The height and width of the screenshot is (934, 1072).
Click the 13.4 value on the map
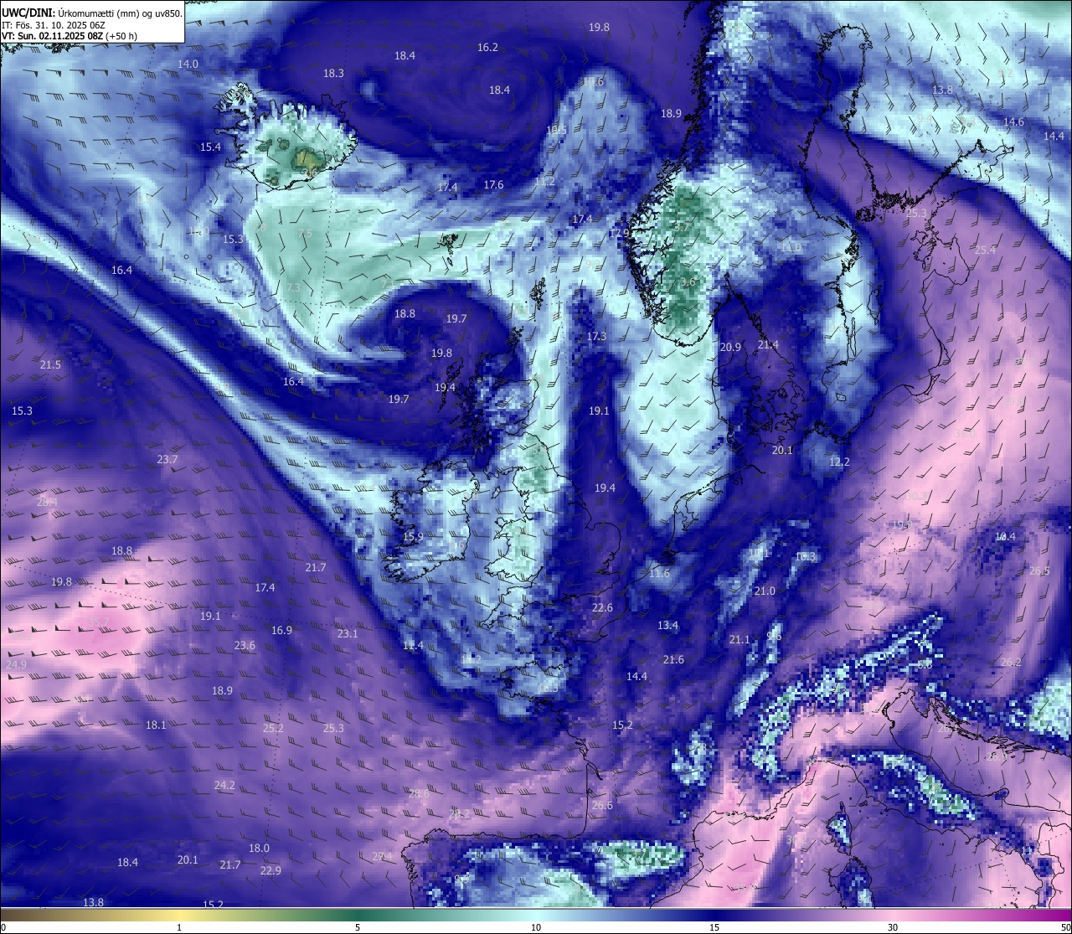(x=667, y=626)
